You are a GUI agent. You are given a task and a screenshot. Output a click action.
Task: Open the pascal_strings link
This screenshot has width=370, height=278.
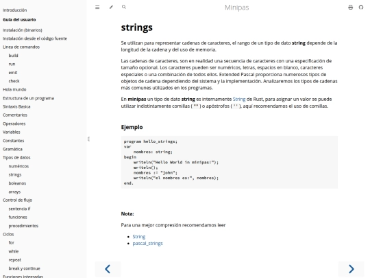(x=148, y=244)
